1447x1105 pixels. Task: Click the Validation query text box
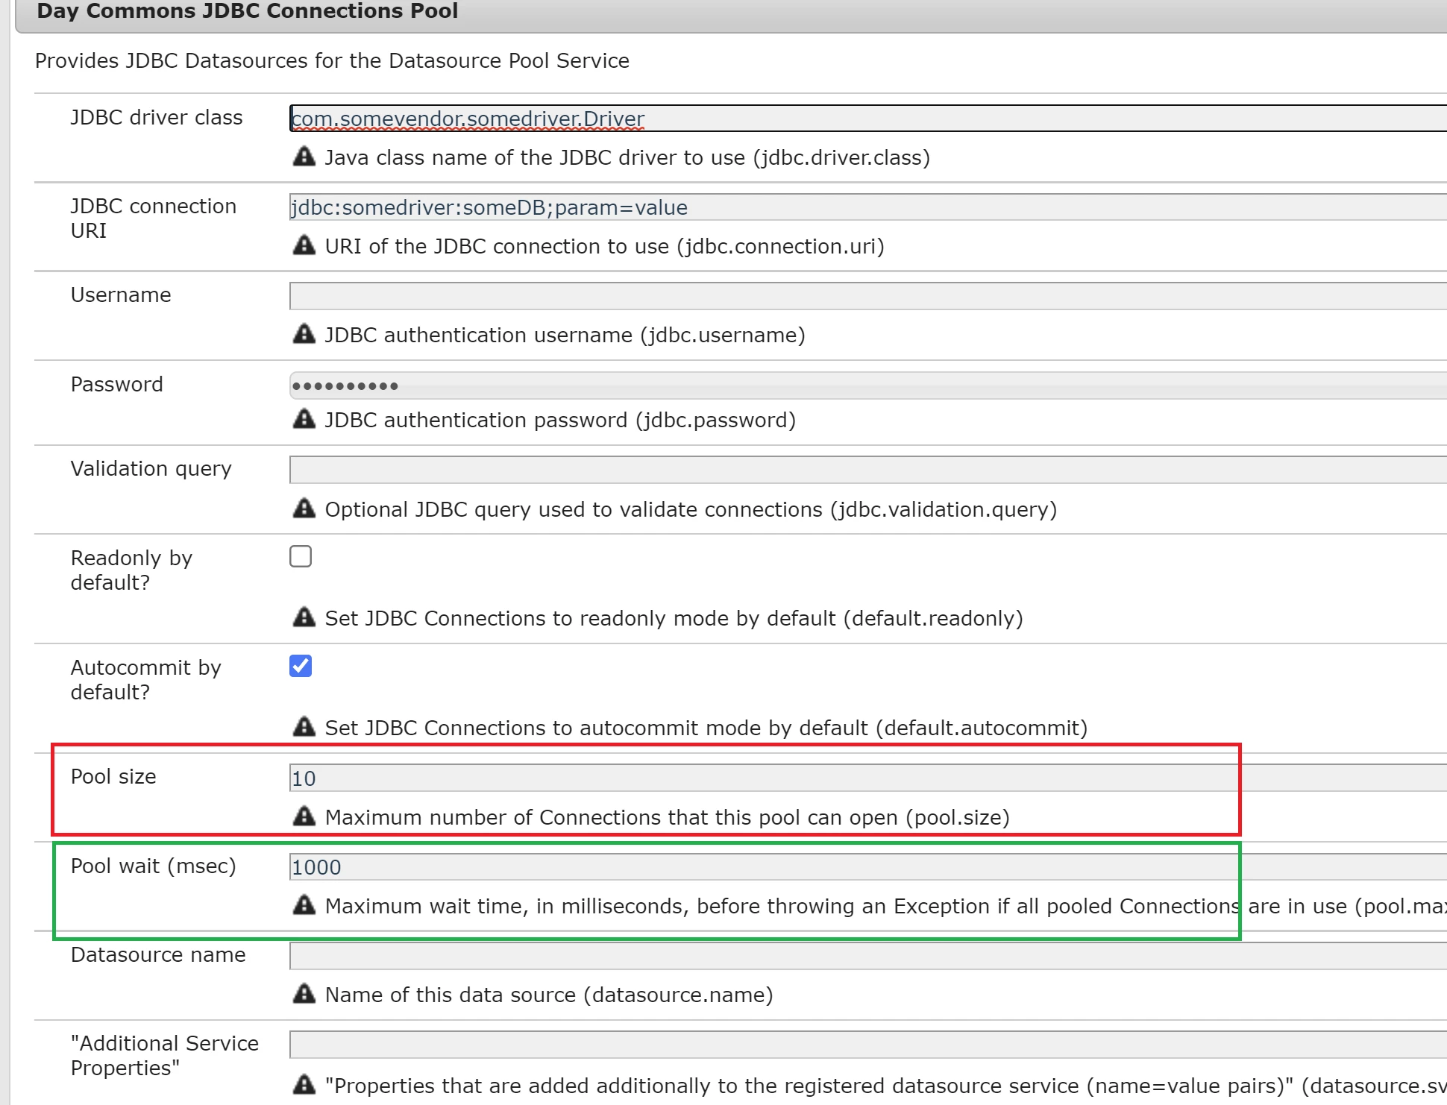[x=865, y=470]
